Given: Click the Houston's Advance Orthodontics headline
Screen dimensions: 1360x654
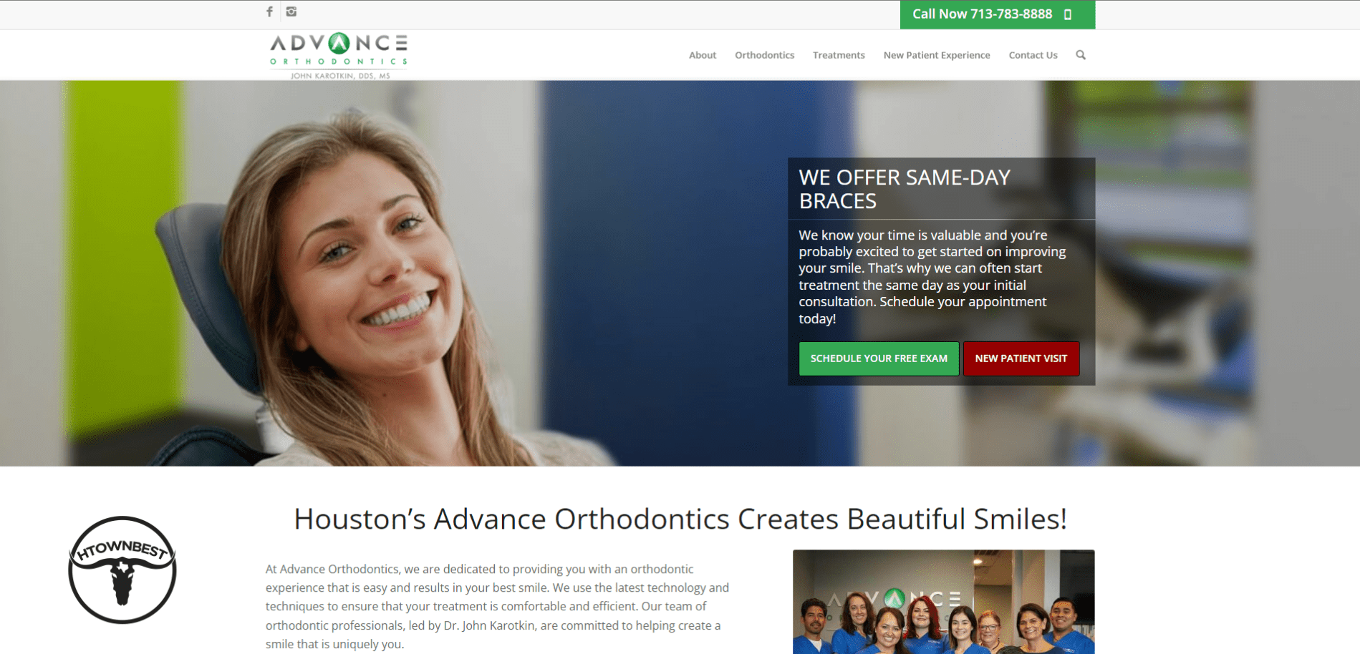Looking at the screenshot, I should point(680,519).
